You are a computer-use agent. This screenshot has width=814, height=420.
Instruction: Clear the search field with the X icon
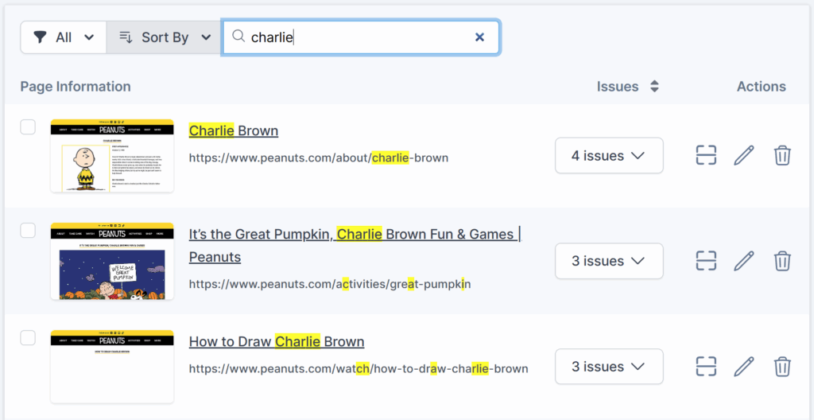click(x=479, y=37)
